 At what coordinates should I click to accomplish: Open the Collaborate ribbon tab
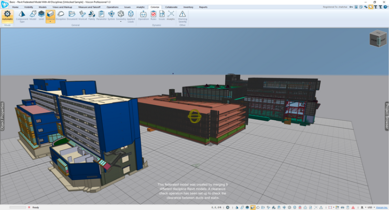(171, 7)
